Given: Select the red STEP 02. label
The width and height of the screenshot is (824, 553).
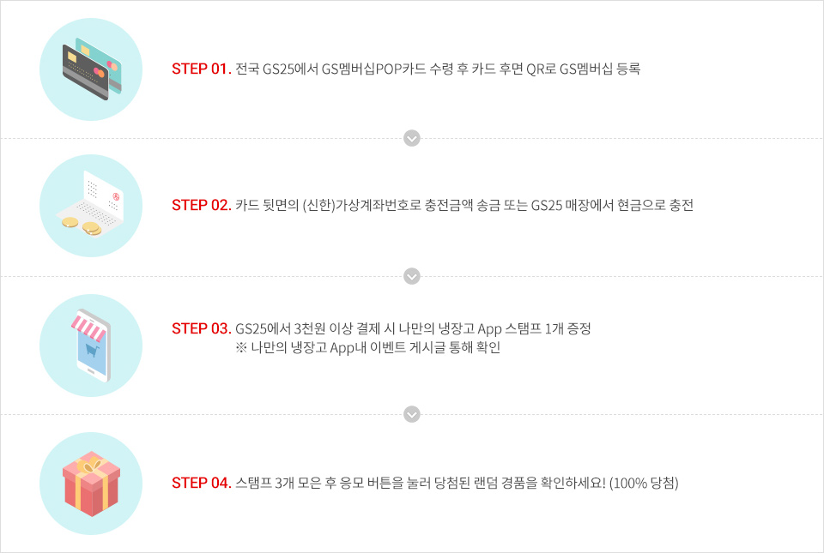Looking at the screenshot, I should (x=201, y=205).
